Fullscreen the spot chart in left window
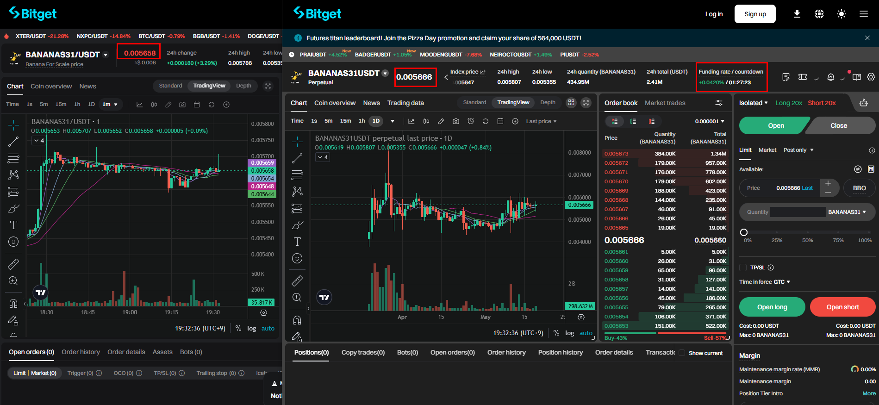This screenshot has height=405, width=879. click(x=268, y=86)
